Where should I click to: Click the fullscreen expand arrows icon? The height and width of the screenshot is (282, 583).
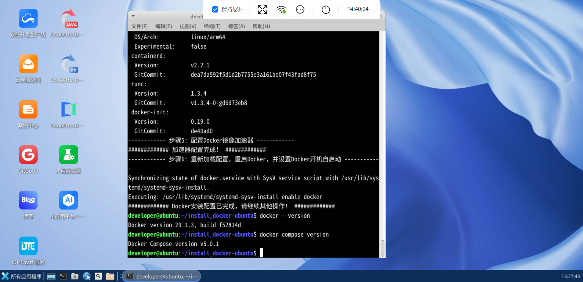click(x=262, y=9)
